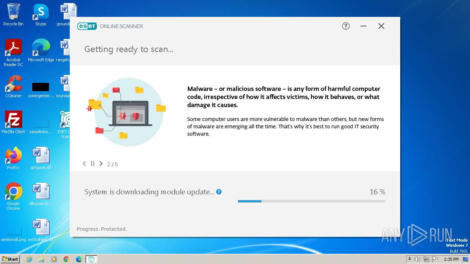Open the Skype desktop shortcut

click(x=41, y=15)
